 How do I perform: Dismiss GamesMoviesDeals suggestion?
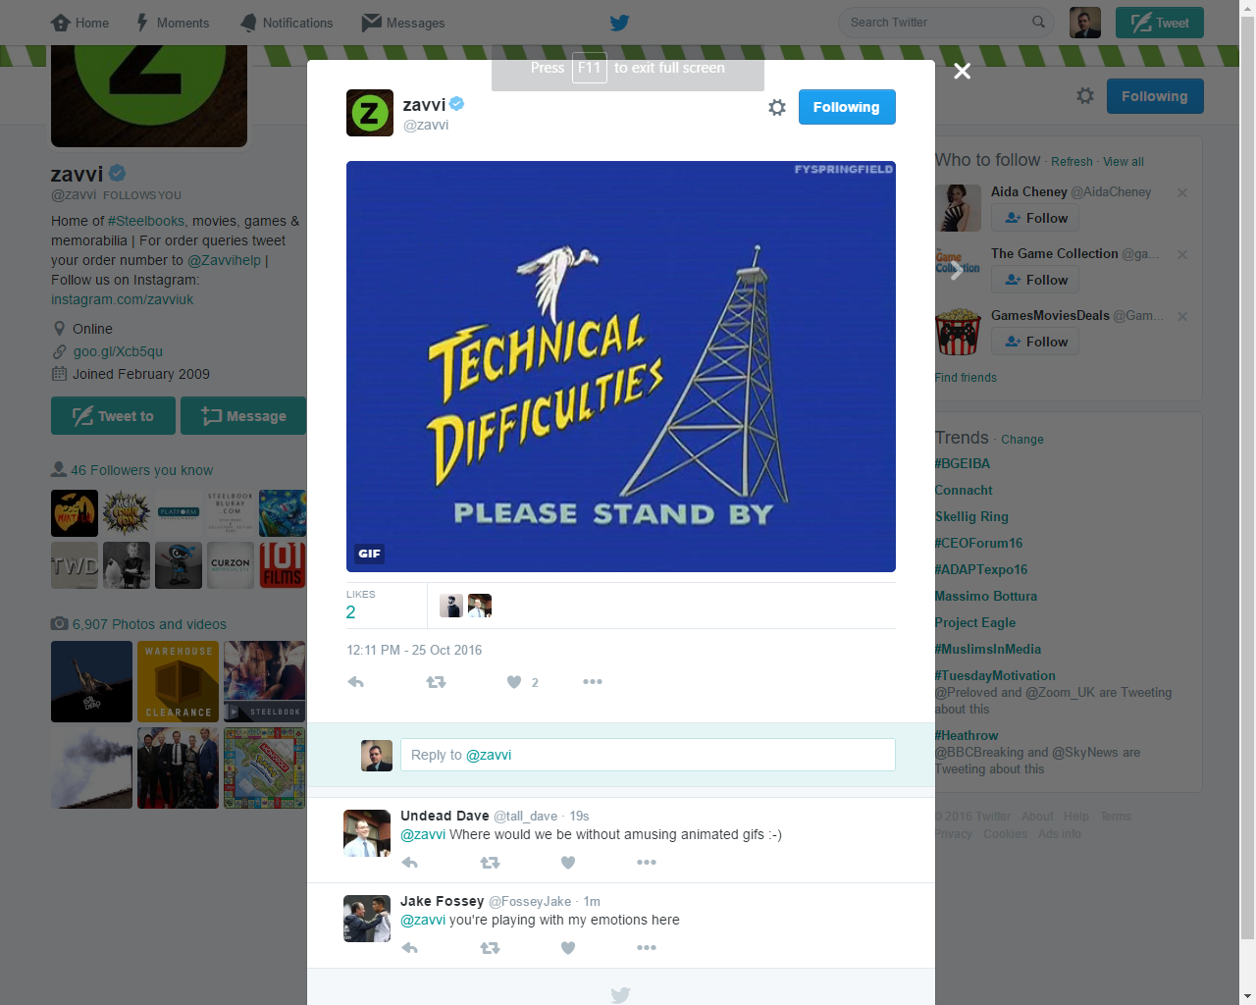click(x=1182, y=316)
